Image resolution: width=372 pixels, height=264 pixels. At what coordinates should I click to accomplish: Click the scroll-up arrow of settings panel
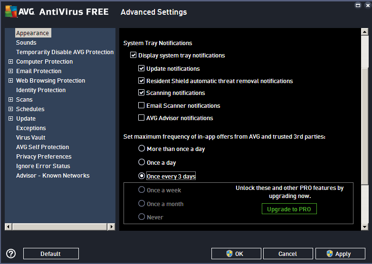click(365, 32)
